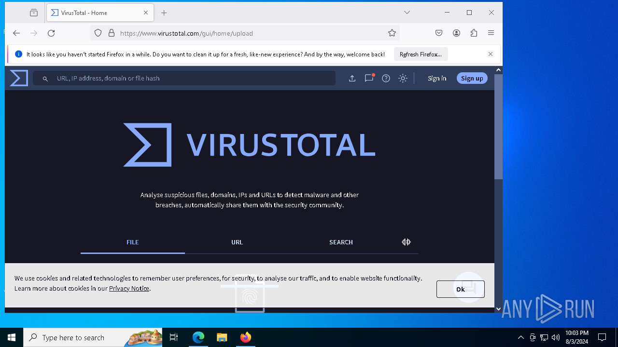Dismiss the Firefox refresh notification bar
The width and height of the screenshot is (618, 347).
coord(491,54)
